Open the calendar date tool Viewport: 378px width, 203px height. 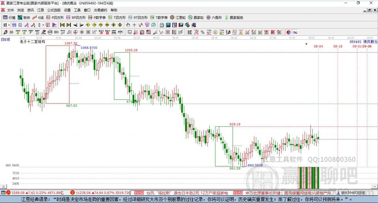[x=162, y=25]
